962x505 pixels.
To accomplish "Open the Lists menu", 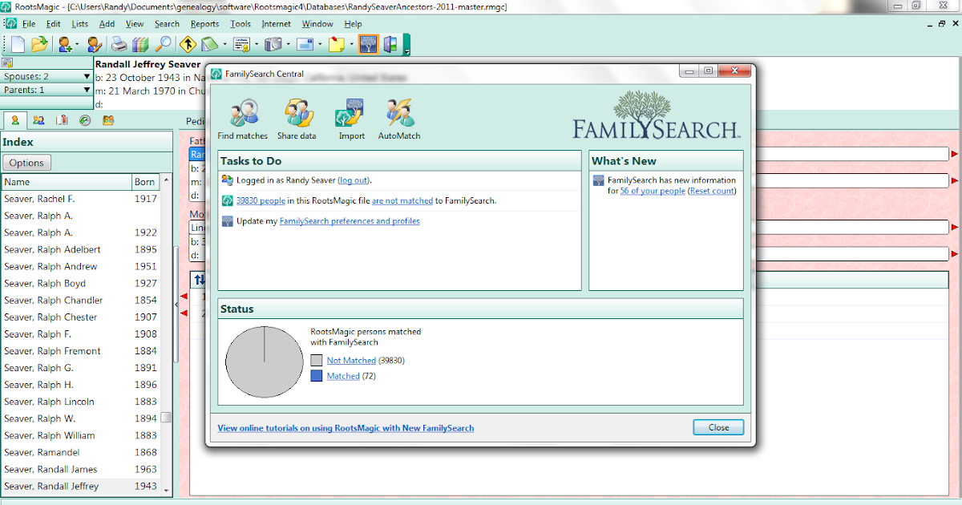I will click(79, 24).
